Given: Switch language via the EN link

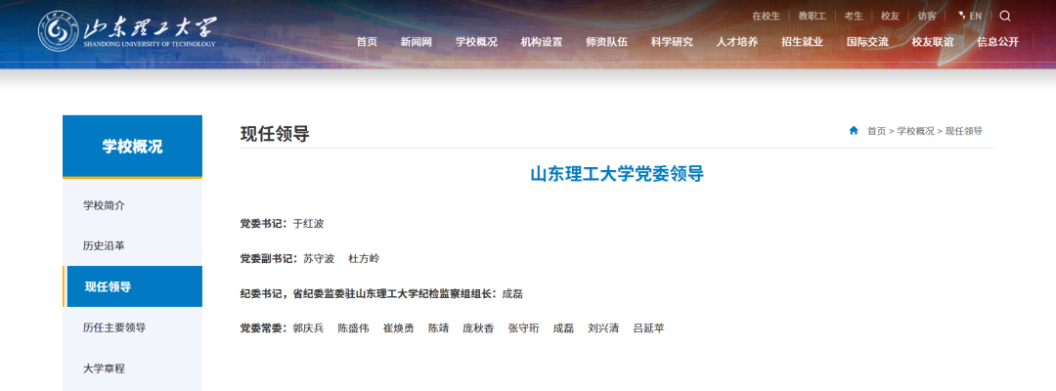Looking at the screenshot, I should click(x=975, y=17).
